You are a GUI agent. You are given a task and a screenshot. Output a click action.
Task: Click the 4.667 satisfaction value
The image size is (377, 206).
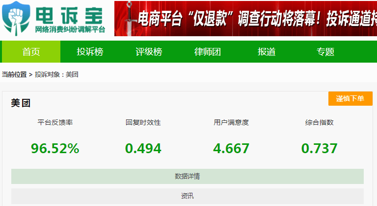231,148
